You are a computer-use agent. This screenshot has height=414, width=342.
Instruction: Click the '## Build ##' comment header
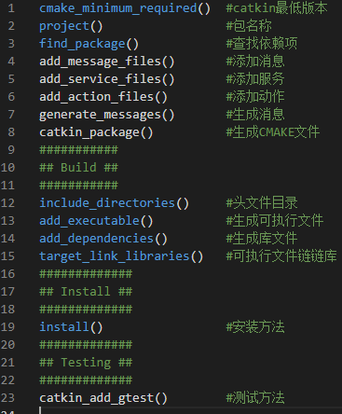tap(78, 168)
